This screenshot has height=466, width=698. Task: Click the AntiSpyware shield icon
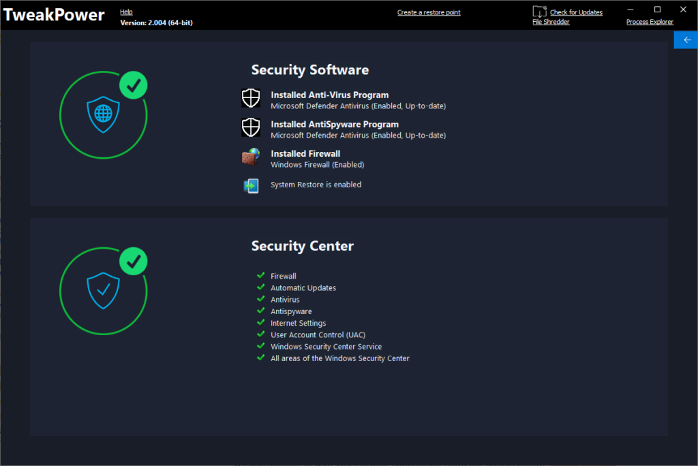click(x=251, y=127)
